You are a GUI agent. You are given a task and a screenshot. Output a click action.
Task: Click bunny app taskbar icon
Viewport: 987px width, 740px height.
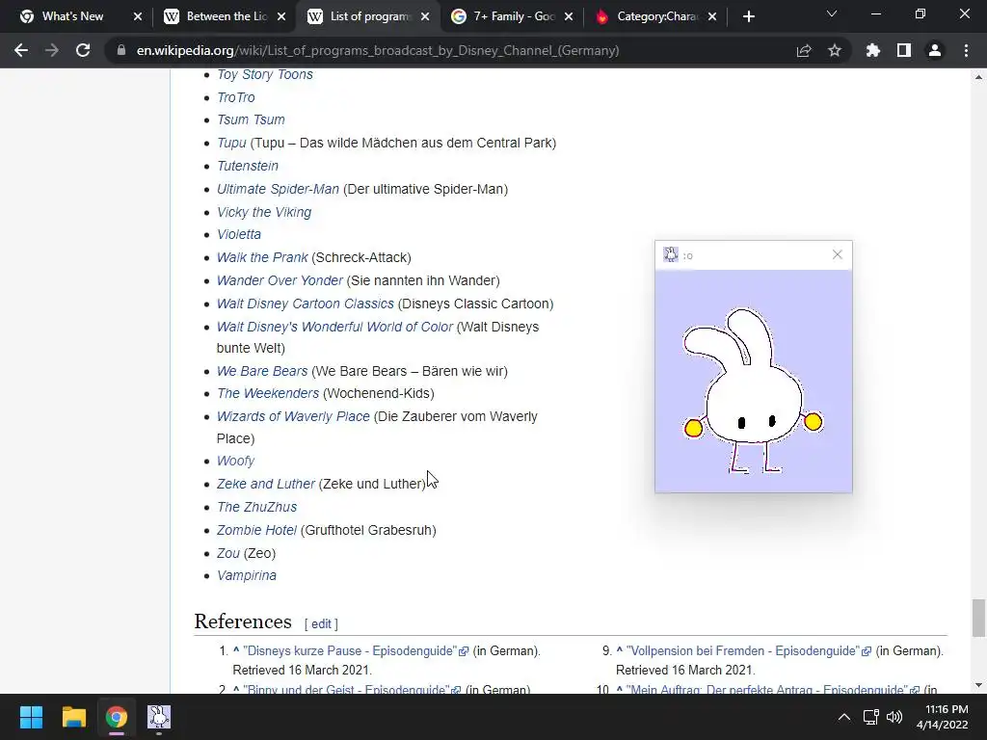pos(159,717)
